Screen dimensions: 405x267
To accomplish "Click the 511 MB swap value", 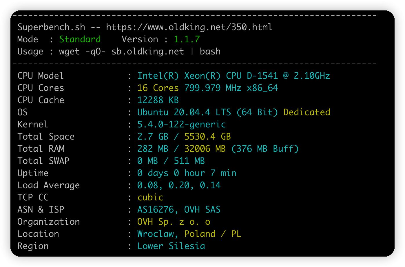I will click(x=189, y=161).
